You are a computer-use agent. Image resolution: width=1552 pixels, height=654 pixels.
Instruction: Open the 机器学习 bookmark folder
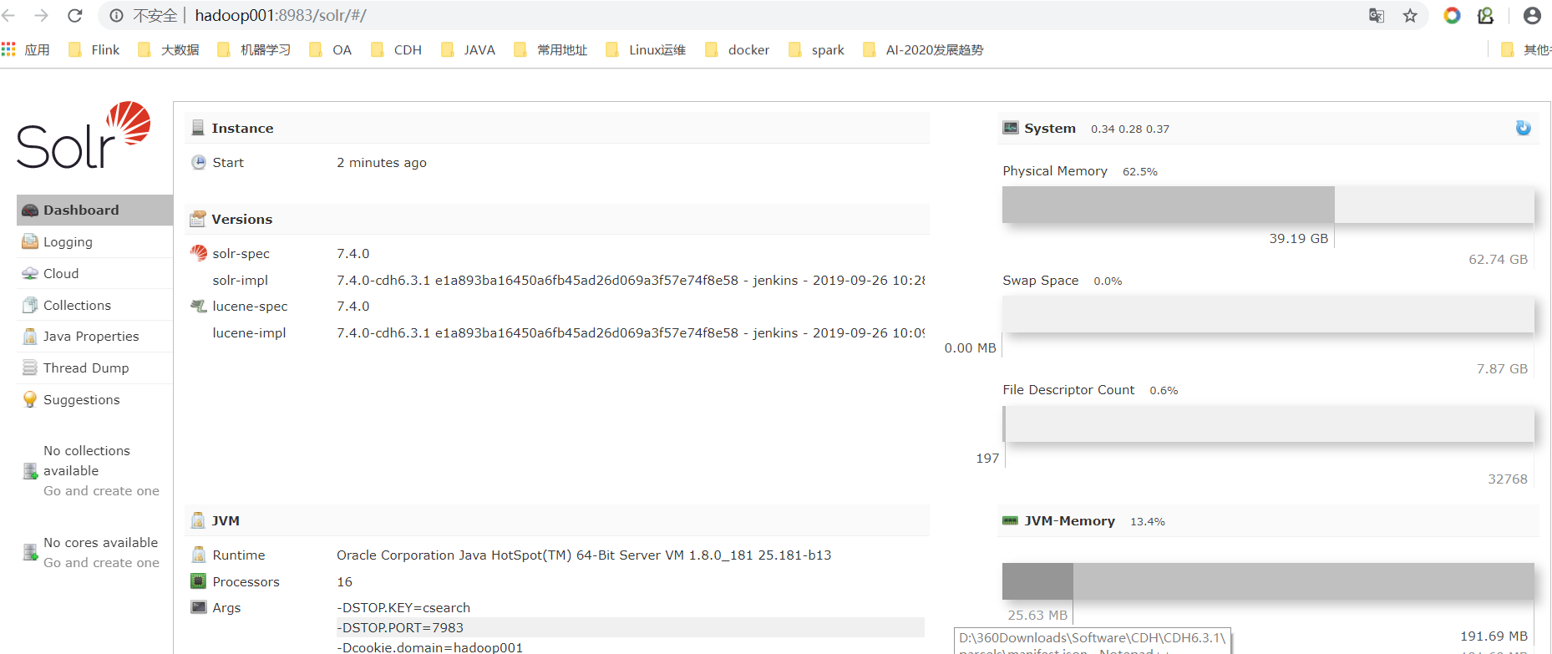pos(254,50)
